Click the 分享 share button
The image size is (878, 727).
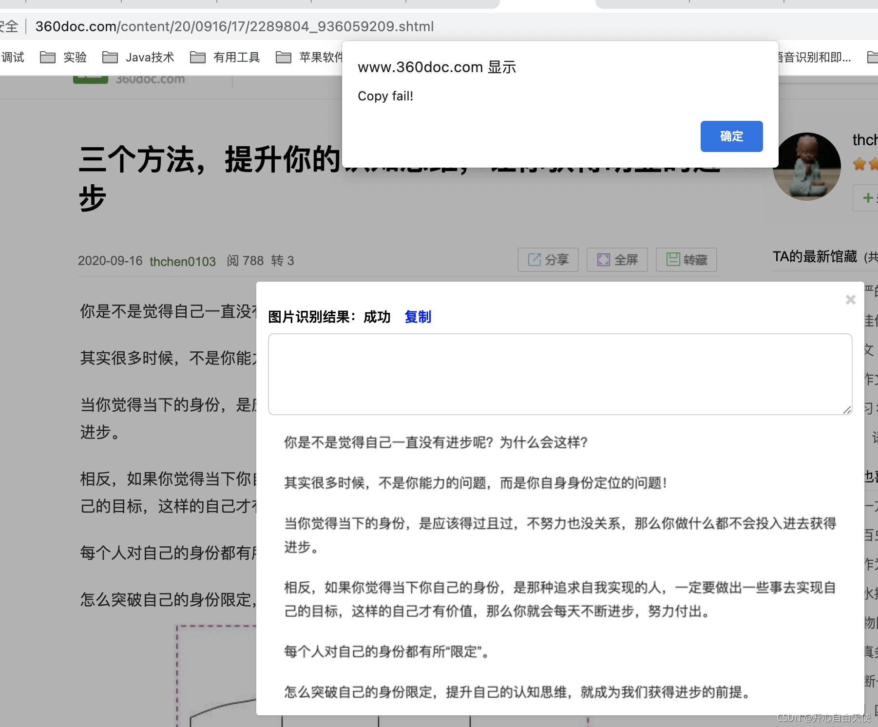tap(548, 260)
